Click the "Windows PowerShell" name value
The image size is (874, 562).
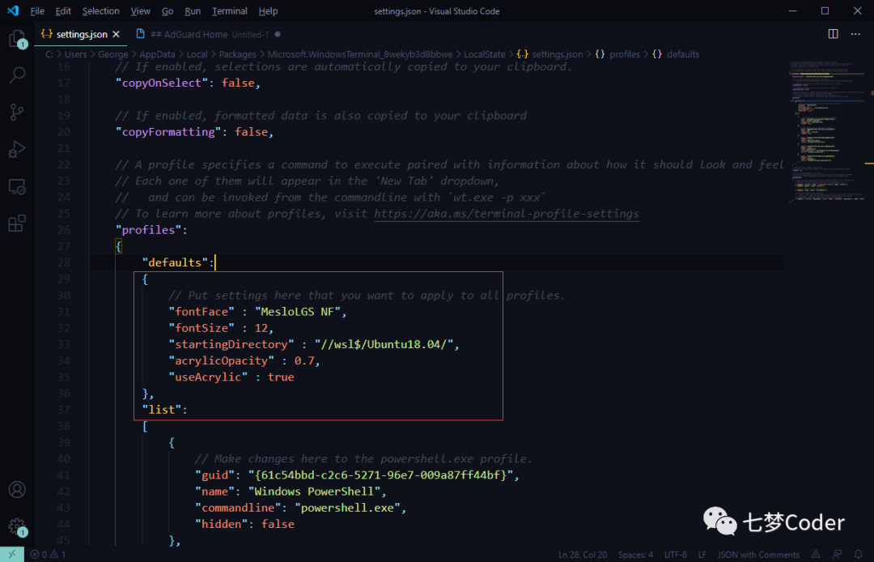pos(314,492)
